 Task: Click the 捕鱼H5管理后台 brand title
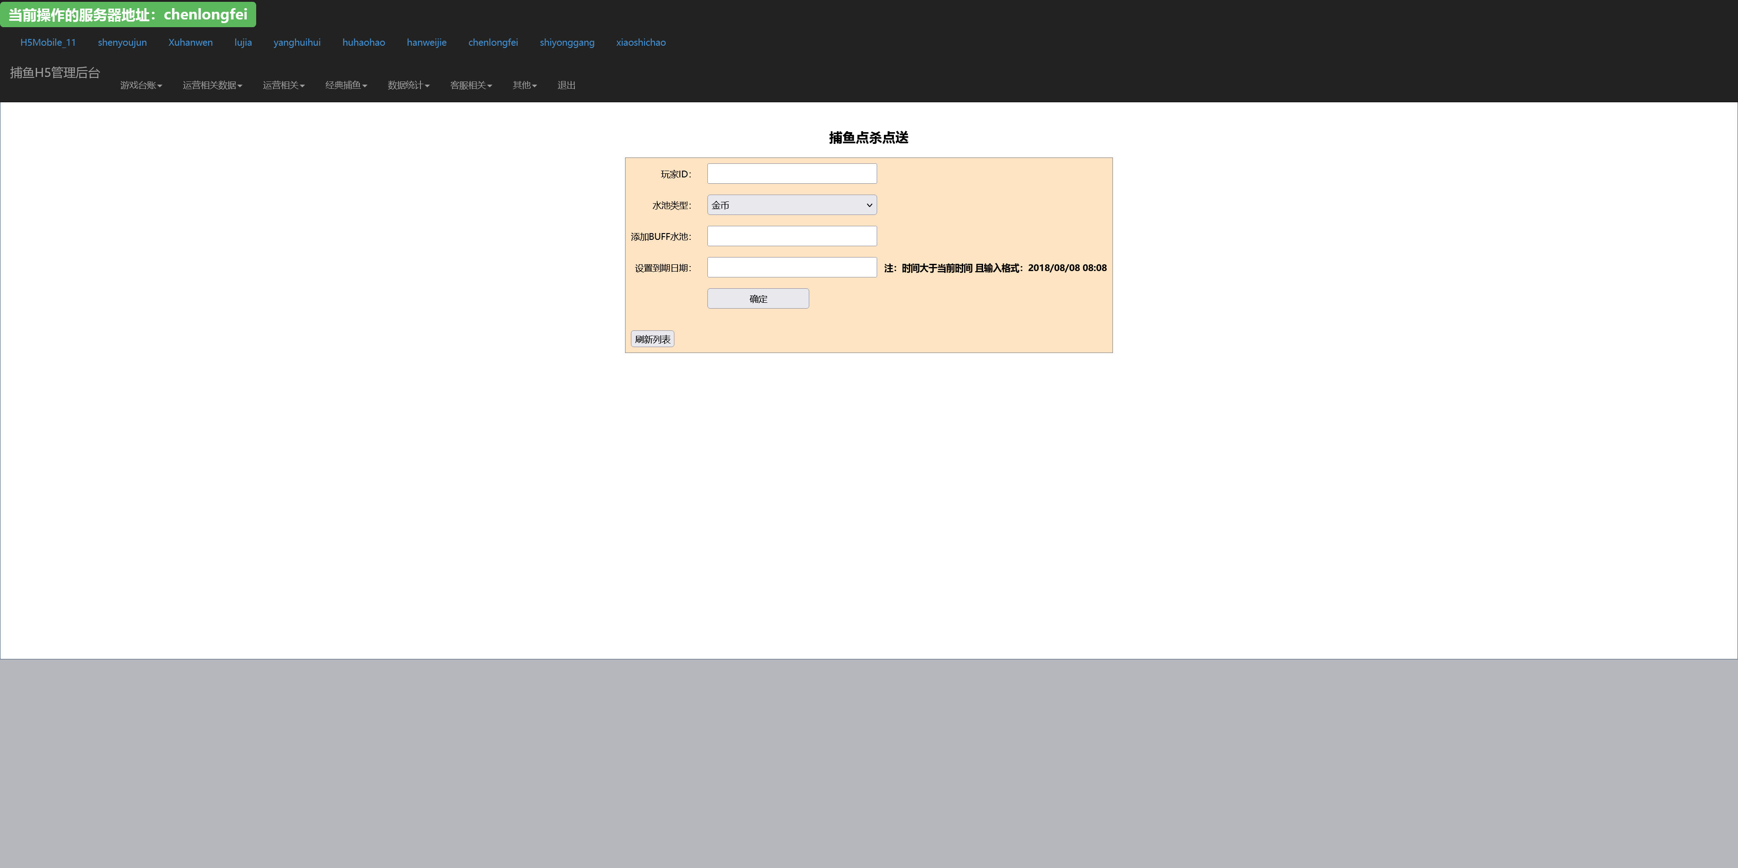pos(55,73)
